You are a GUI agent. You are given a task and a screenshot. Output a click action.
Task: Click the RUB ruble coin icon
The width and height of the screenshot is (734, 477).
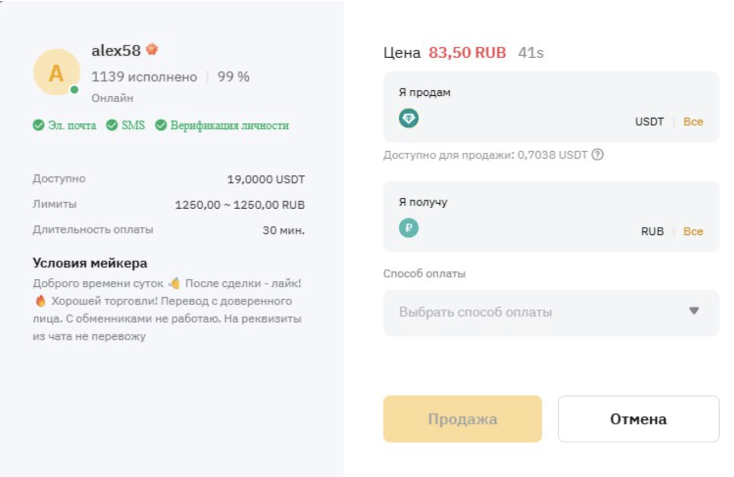pyautogui.click(x=409, y=228)
